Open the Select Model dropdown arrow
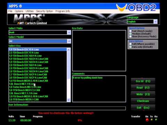 tap(69, 41)
